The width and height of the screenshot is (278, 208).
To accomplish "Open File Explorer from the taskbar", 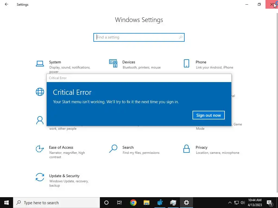I will pos(146,203).
